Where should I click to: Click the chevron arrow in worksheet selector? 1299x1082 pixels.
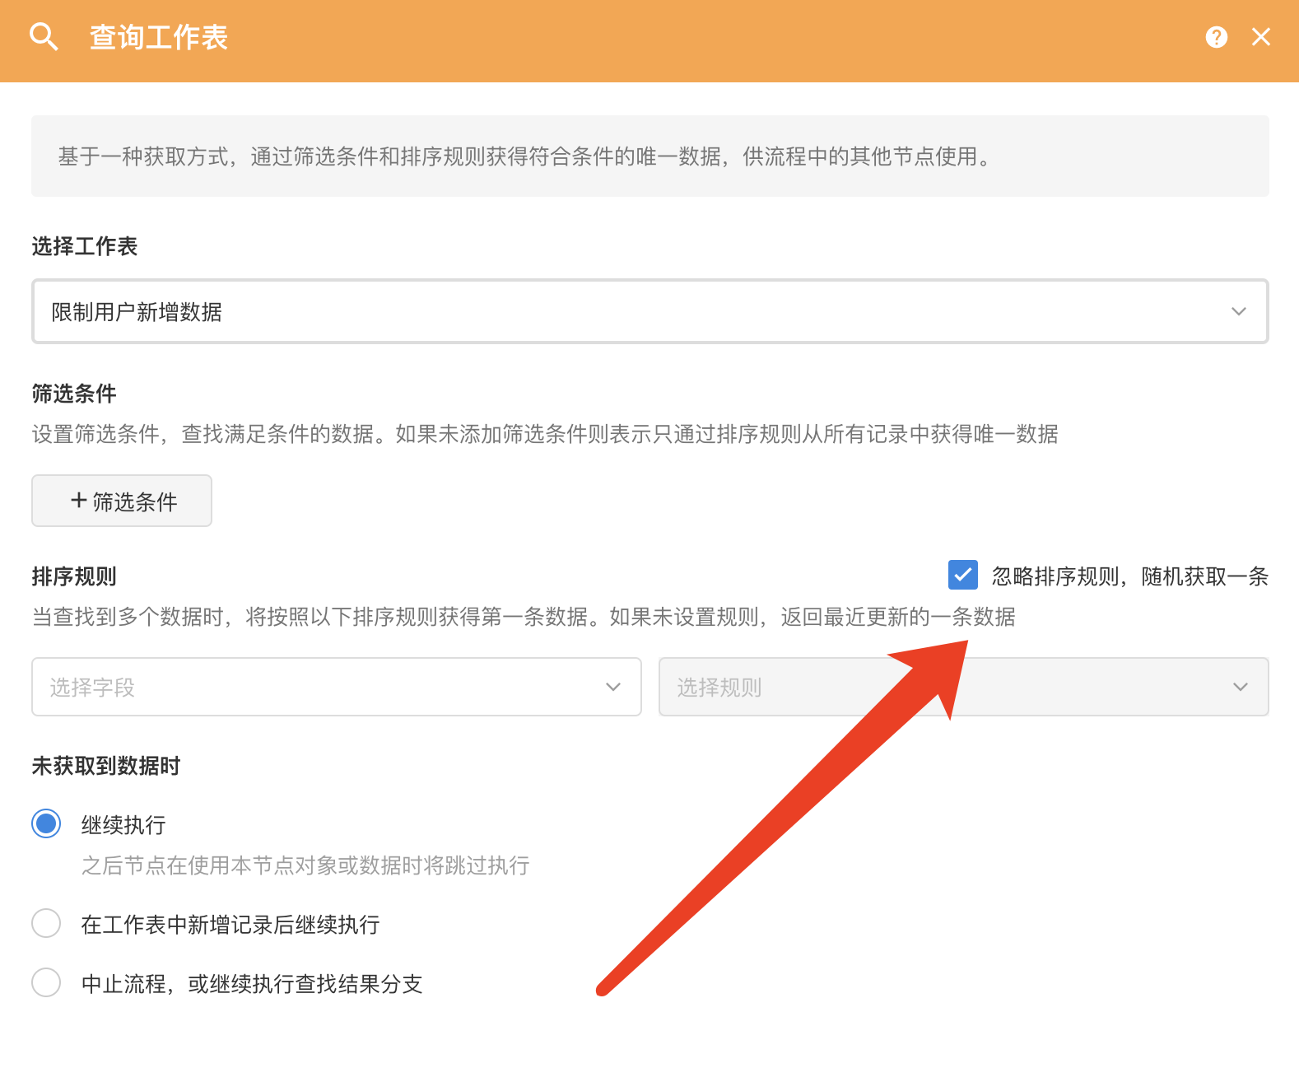point(1238,312)
